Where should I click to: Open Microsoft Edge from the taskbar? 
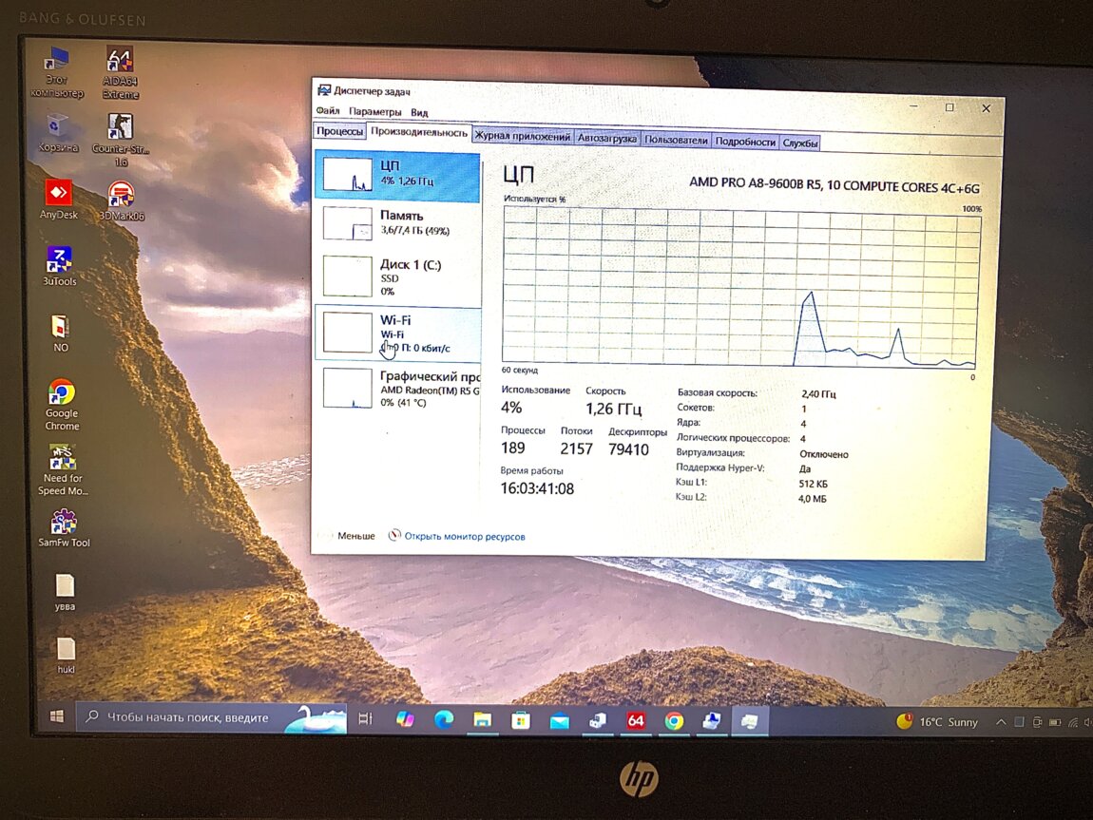coord(444,721)
